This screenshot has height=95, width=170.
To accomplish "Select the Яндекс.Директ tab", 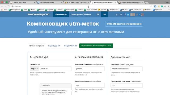I will (x=54, y=46).
